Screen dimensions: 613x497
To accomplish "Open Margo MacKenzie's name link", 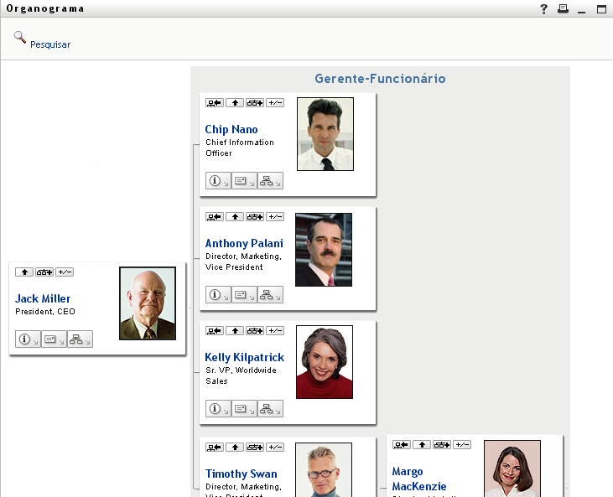I will pos(419,479).
